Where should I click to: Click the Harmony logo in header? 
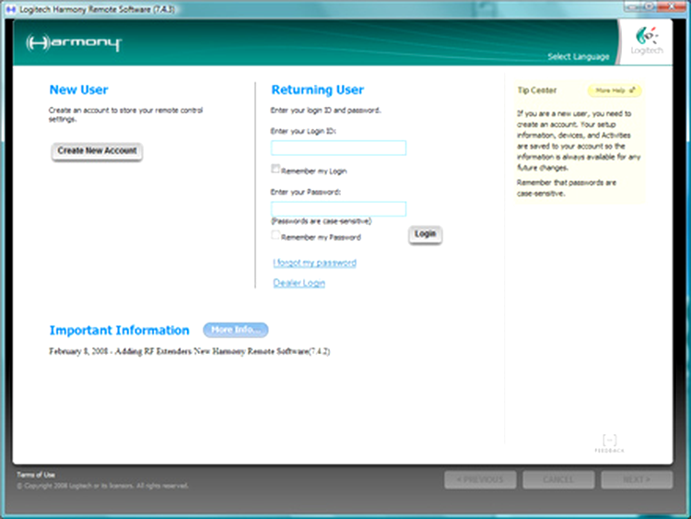(x=74, y=43)
